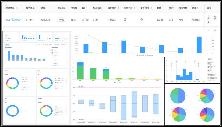This screenshot has height=127, width=222.
Task: Click the inspection type cell 常规
Action: 181,20
